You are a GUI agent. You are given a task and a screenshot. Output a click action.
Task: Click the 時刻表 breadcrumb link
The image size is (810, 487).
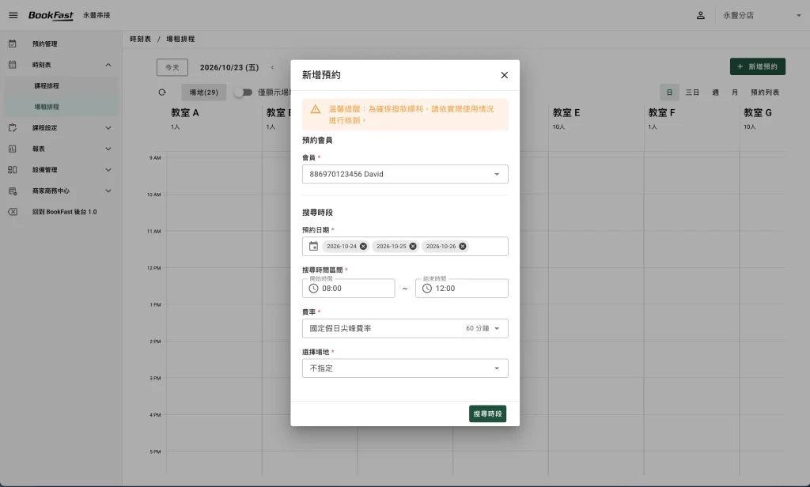[141, 40]
